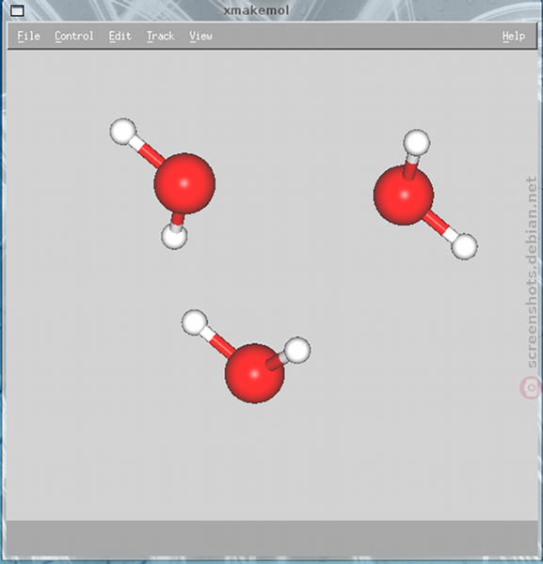Select right hydrogen atom of the bottom molecule
This screenshot has width=543, height=564.
[x=297, y=350]
